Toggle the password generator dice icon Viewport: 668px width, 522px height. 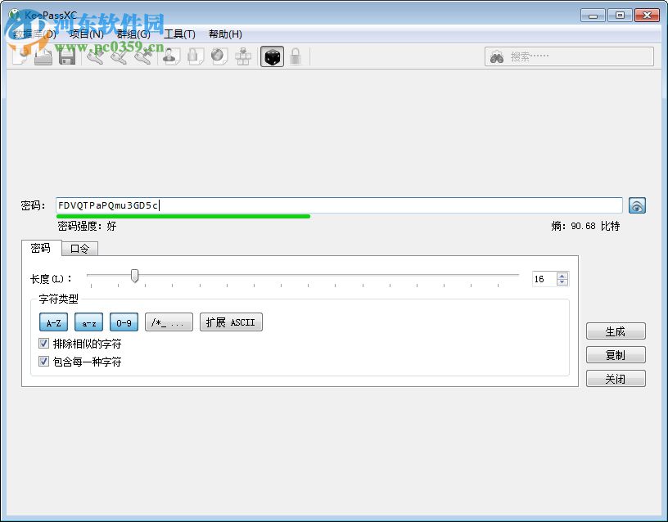pyautogui.click(x=273, y=56)
